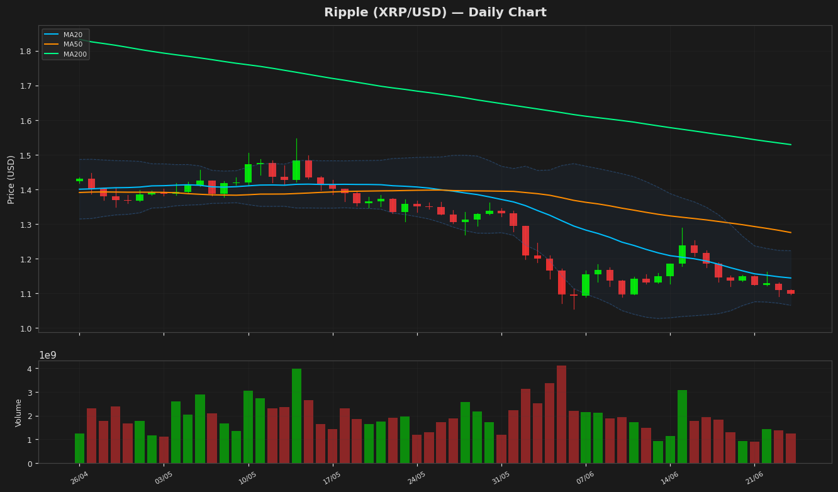Click the volume tick label 2

tap(29, 417)
